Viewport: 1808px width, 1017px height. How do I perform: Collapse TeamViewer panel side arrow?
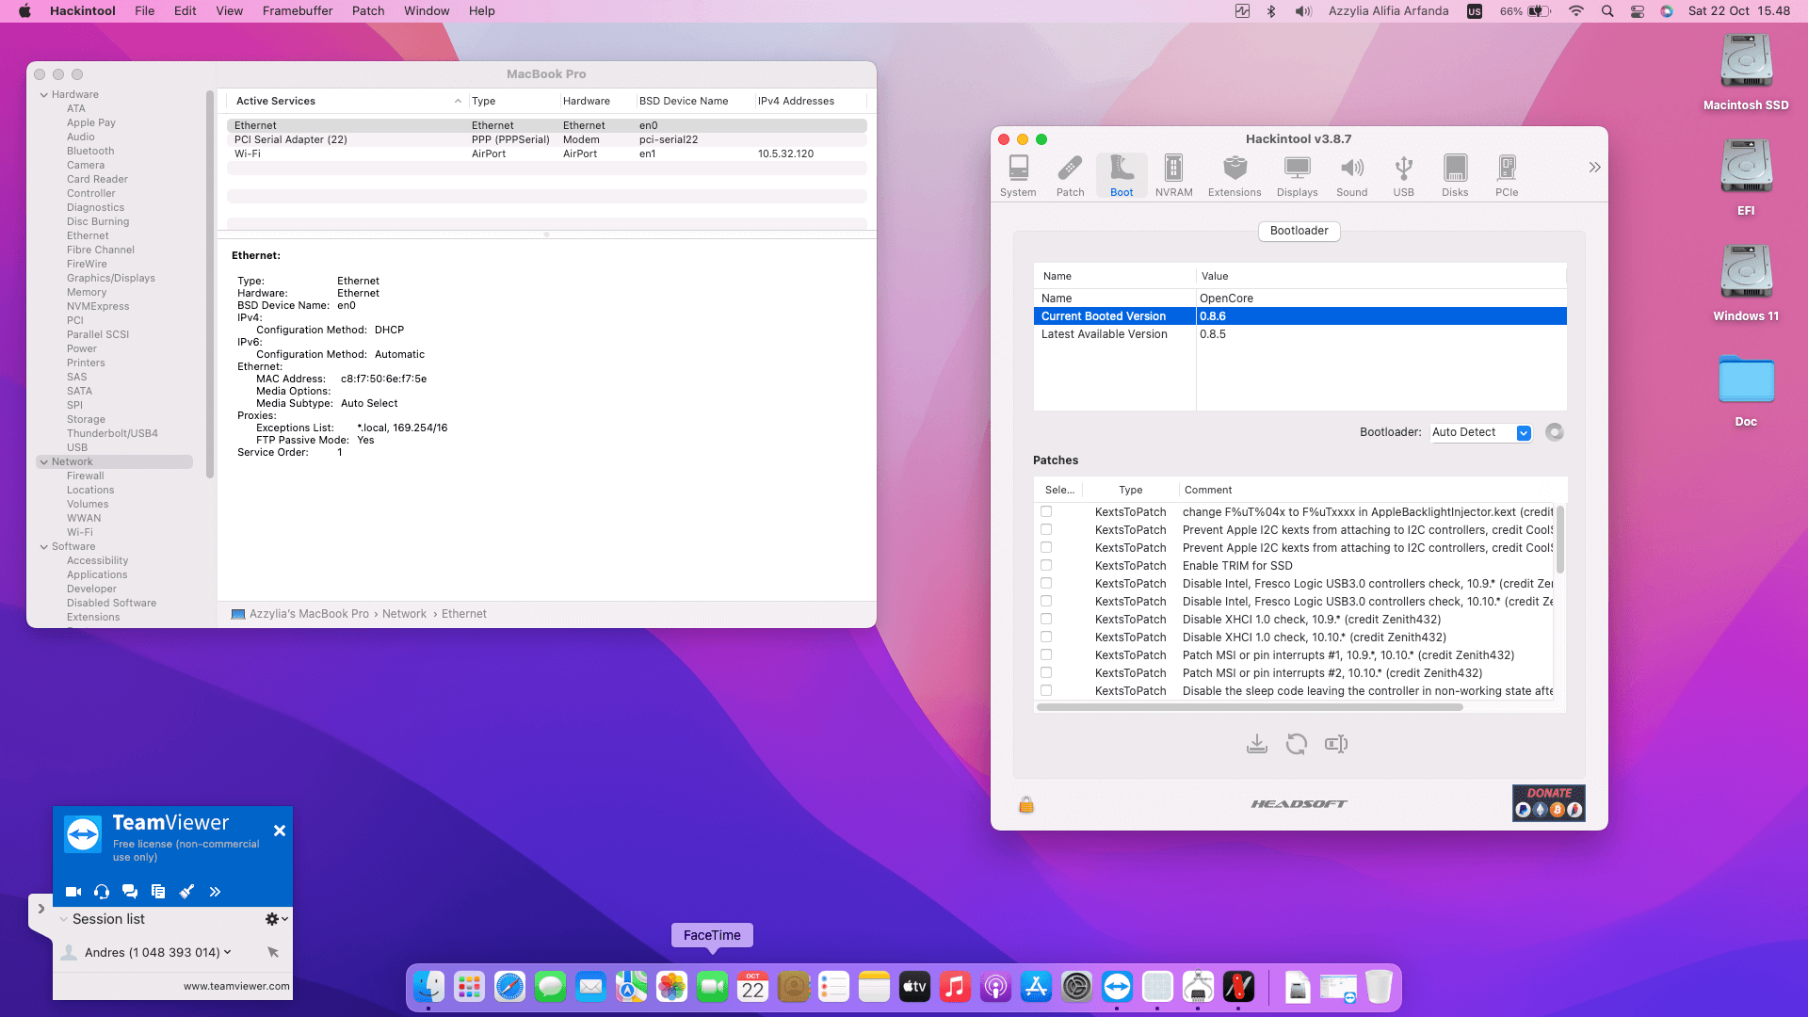point(40,909)
